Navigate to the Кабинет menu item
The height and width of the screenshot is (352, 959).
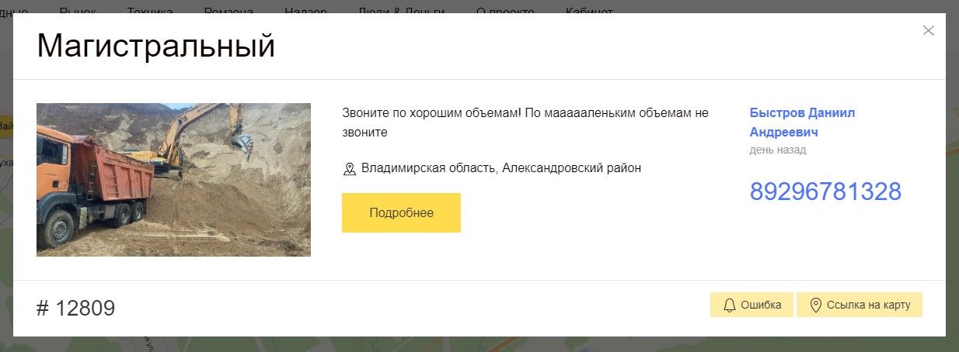tap(589, 9)
